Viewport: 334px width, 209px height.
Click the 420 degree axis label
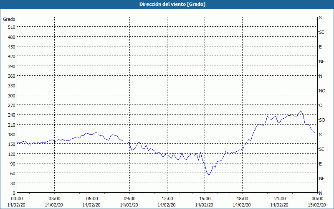(12, 56)
